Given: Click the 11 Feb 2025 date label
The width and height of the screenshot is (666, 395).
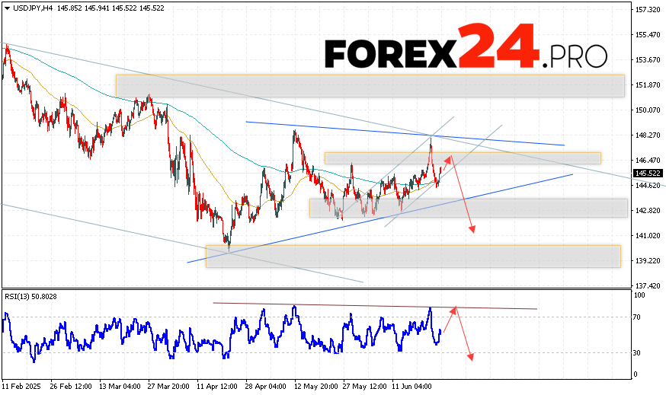Looking at the screenshot, I should click(x=21, y=386).
